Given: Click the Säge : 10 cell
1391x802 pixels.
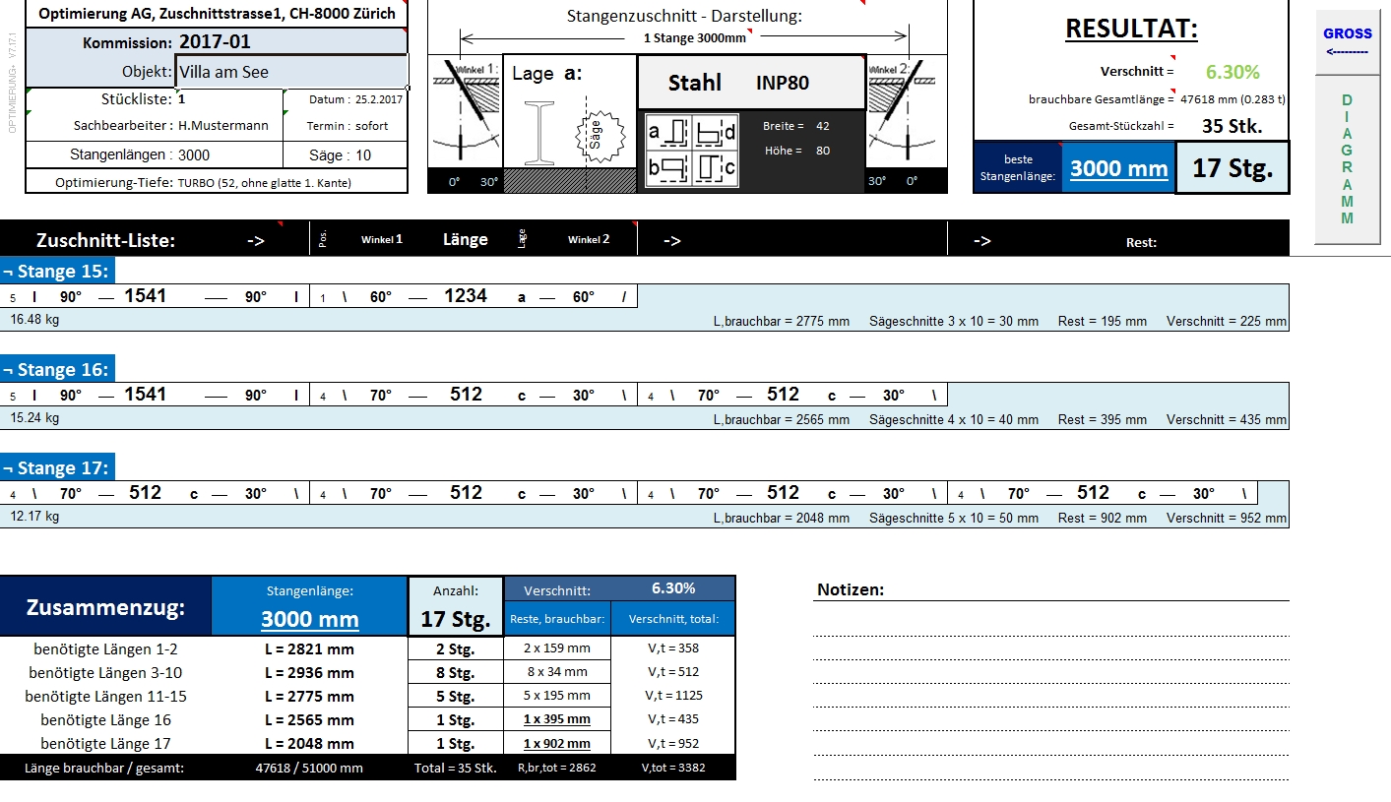Looking at the screenshot, I should point(345,154).
